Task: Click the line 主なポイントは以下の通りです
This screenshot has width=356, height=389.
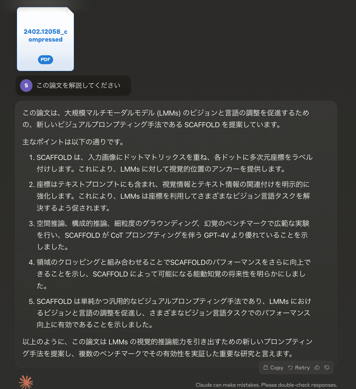Action: tap(73, 142)
